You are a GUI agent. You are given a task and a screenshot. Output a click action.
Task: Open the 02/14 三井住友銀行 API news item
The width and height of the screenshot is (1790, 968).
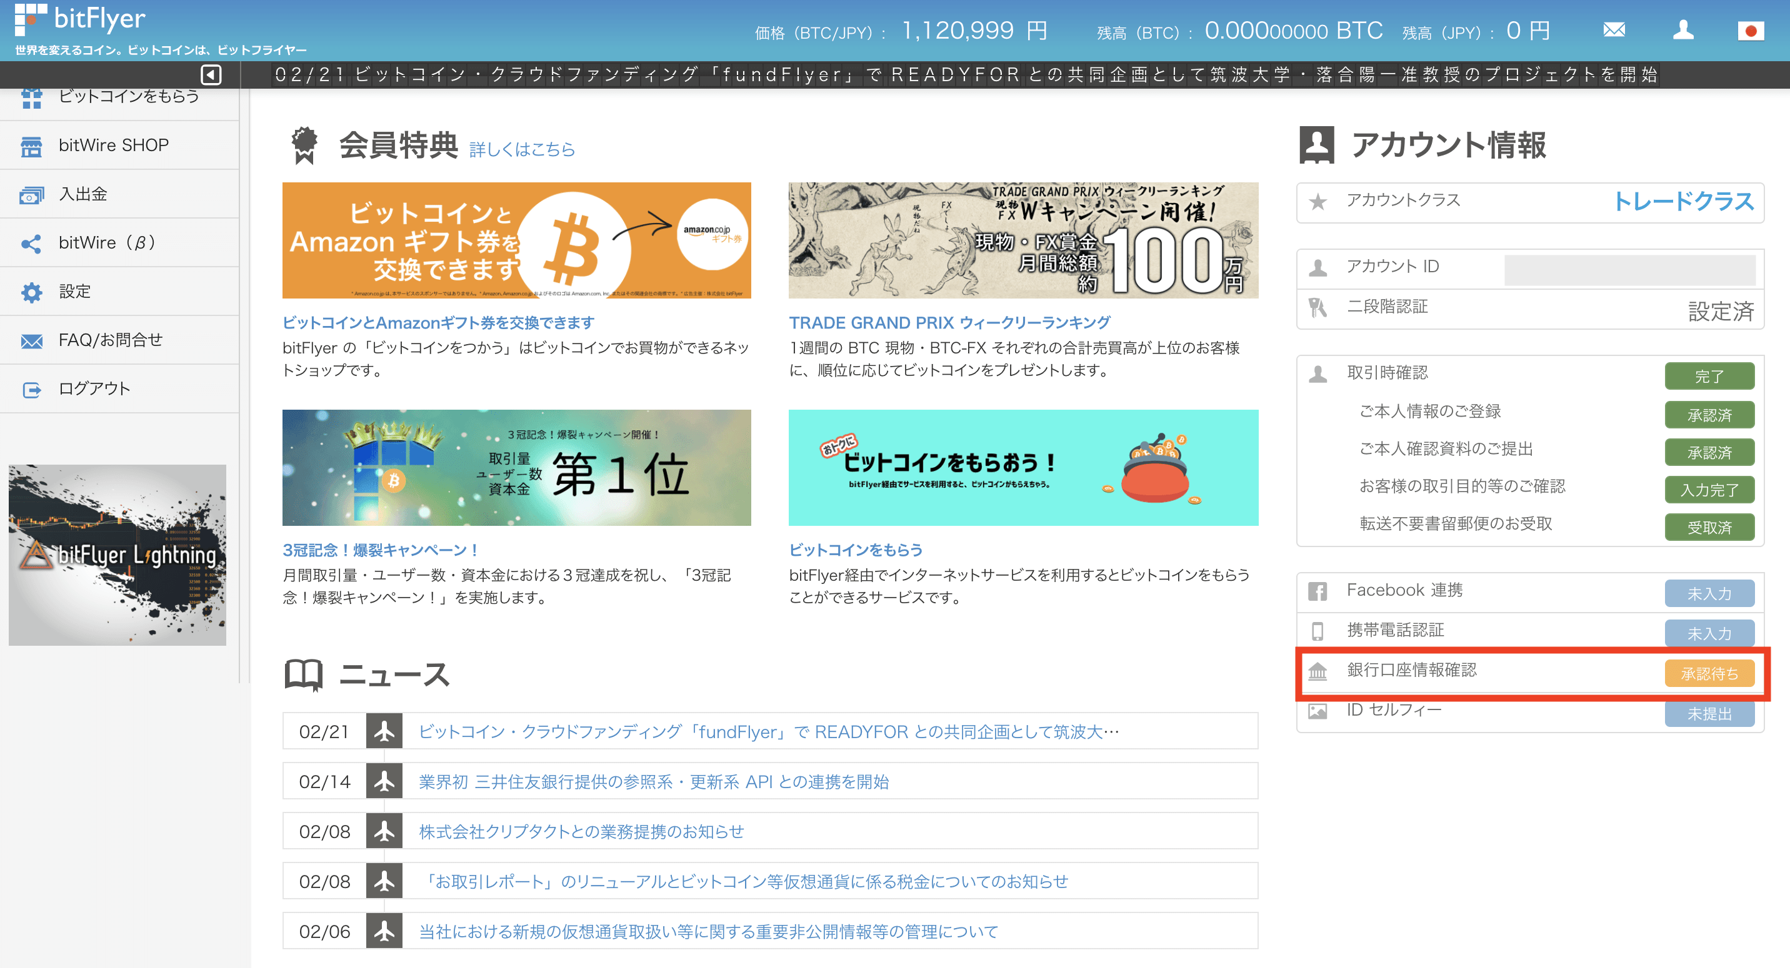coord(653,781)
